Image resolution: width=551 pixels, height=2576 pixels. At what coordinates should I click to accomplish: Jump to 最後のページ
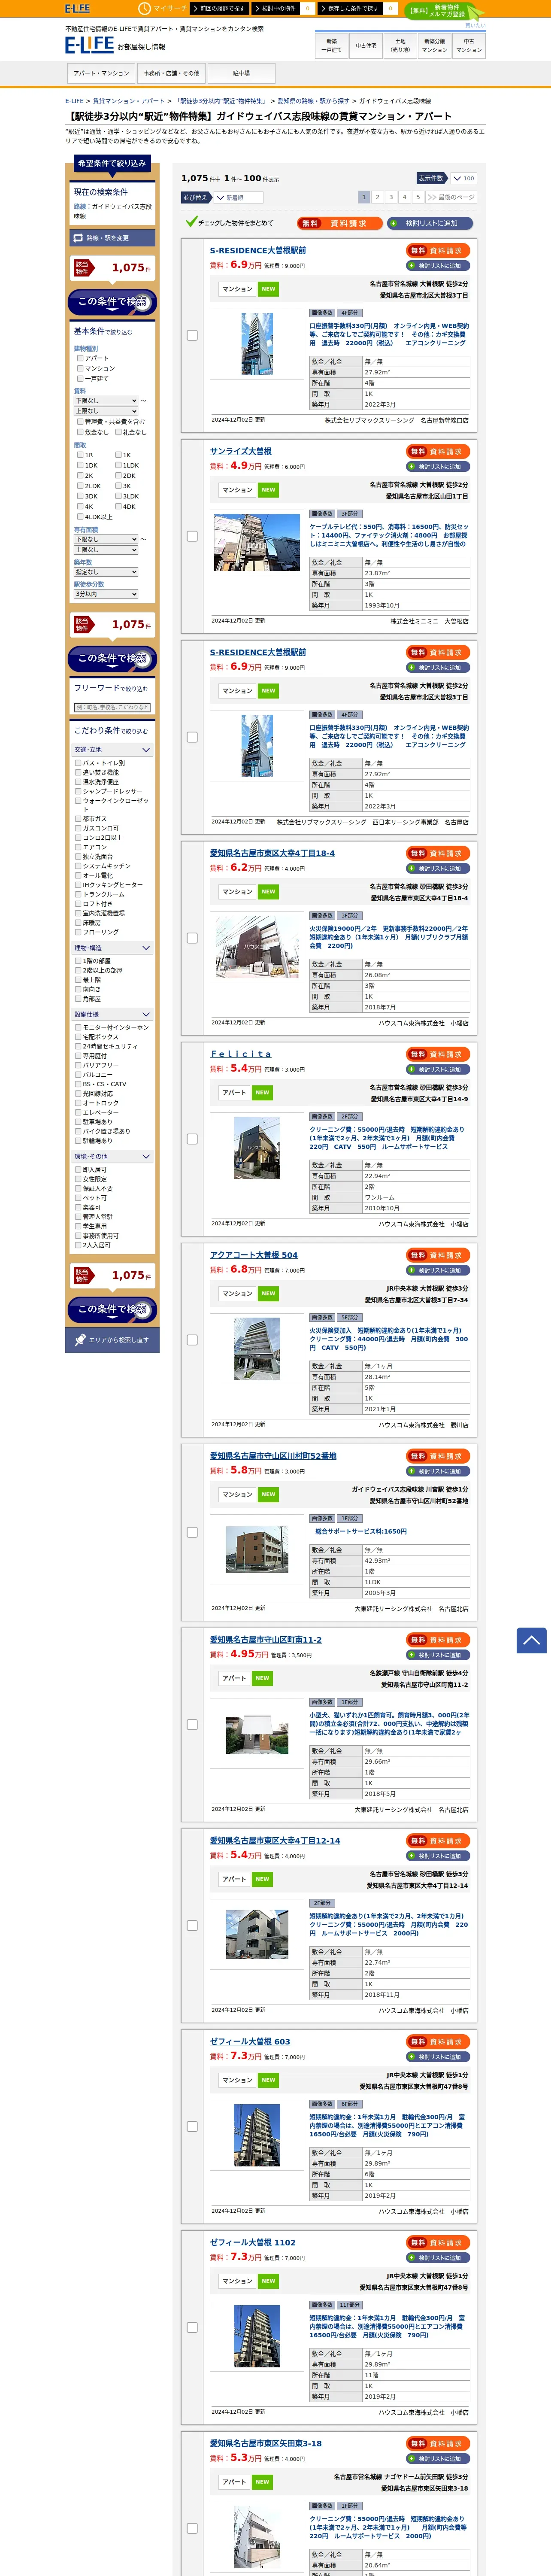click(x=451, y=197)
